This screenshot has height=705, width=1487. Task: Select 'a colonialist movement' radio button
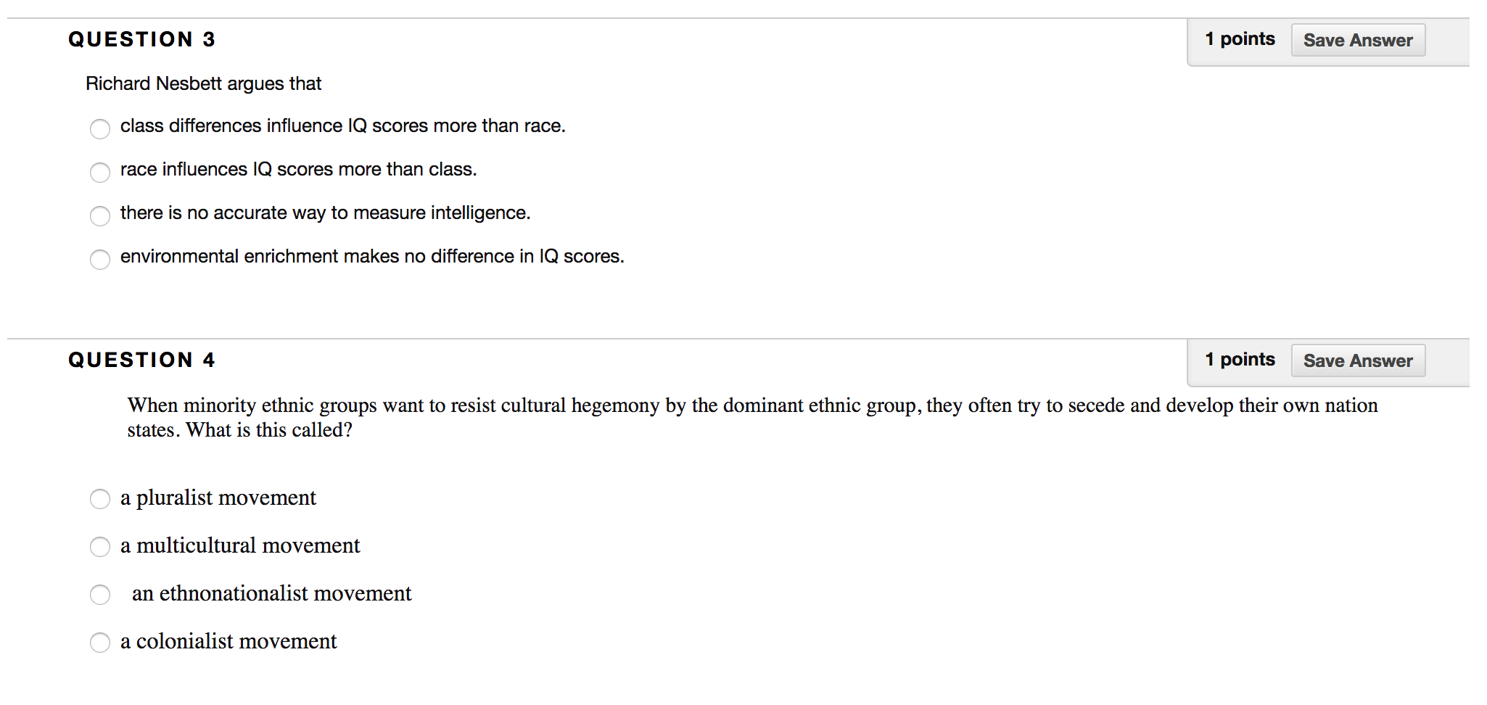coord(100,643)
